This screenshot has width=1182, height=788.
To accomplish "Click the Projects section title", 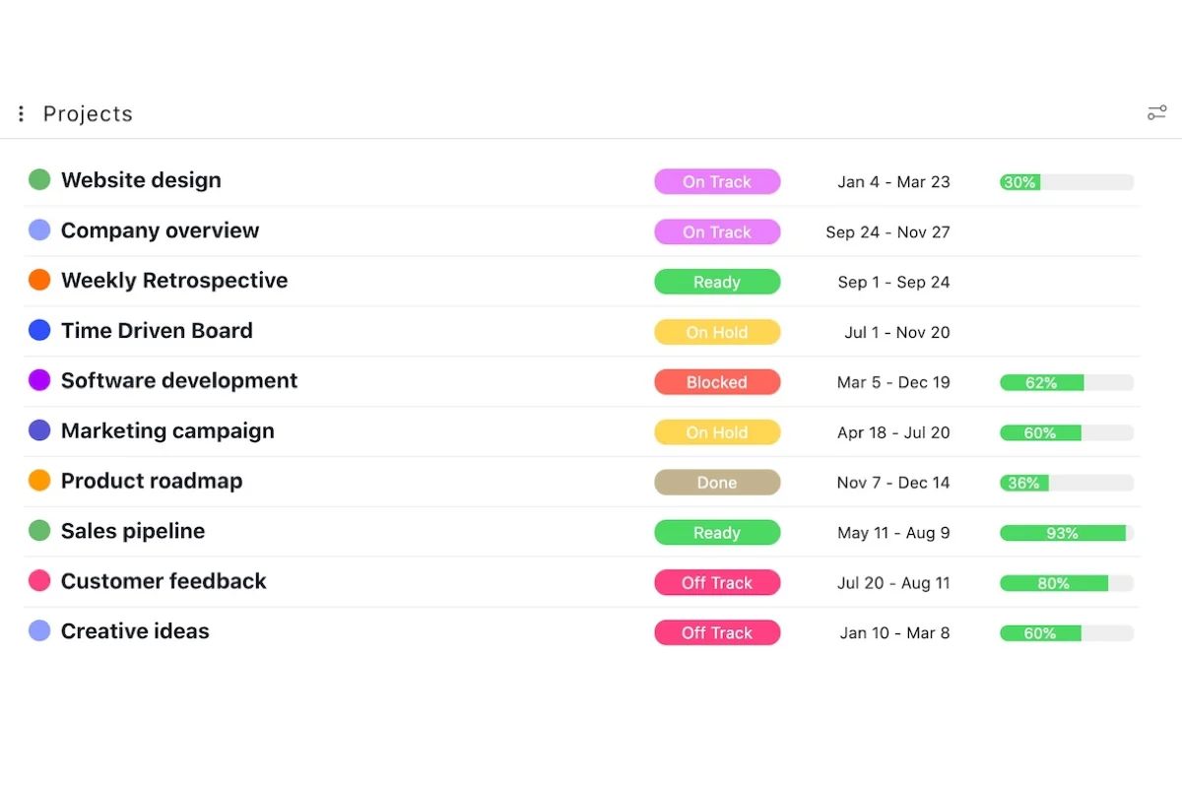I will tap(88, 114).
